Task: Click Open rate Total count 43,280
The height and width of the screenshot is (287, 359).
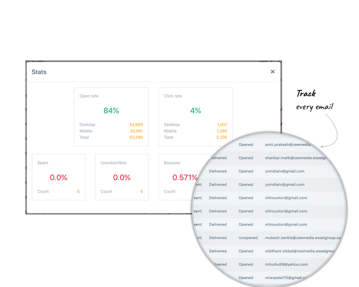Action: click(136, 137)
